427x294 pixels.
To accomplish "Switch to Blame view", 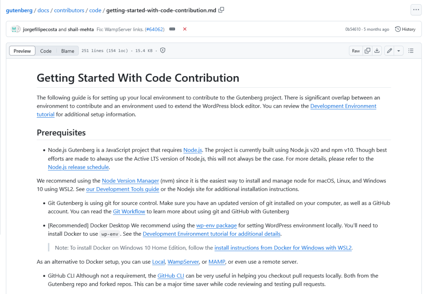I will (68, 51).
